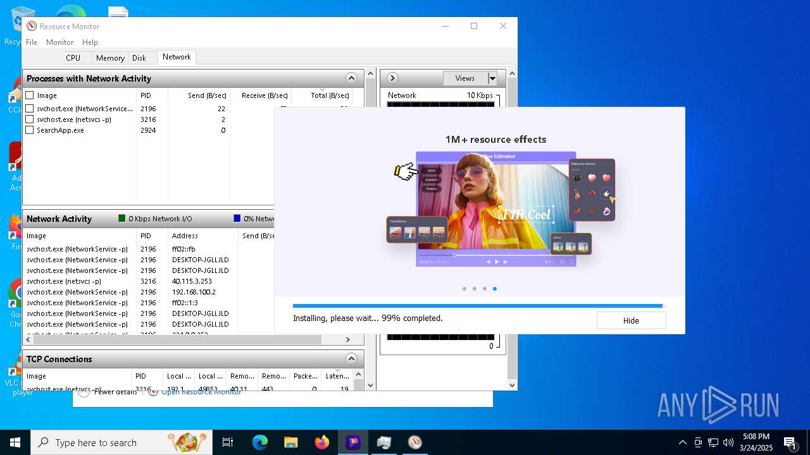The height and width of the screenshot is (455, 810).
Task: Switch to the Memory tab
Action: pyautogui.click(x=110, y=58)
